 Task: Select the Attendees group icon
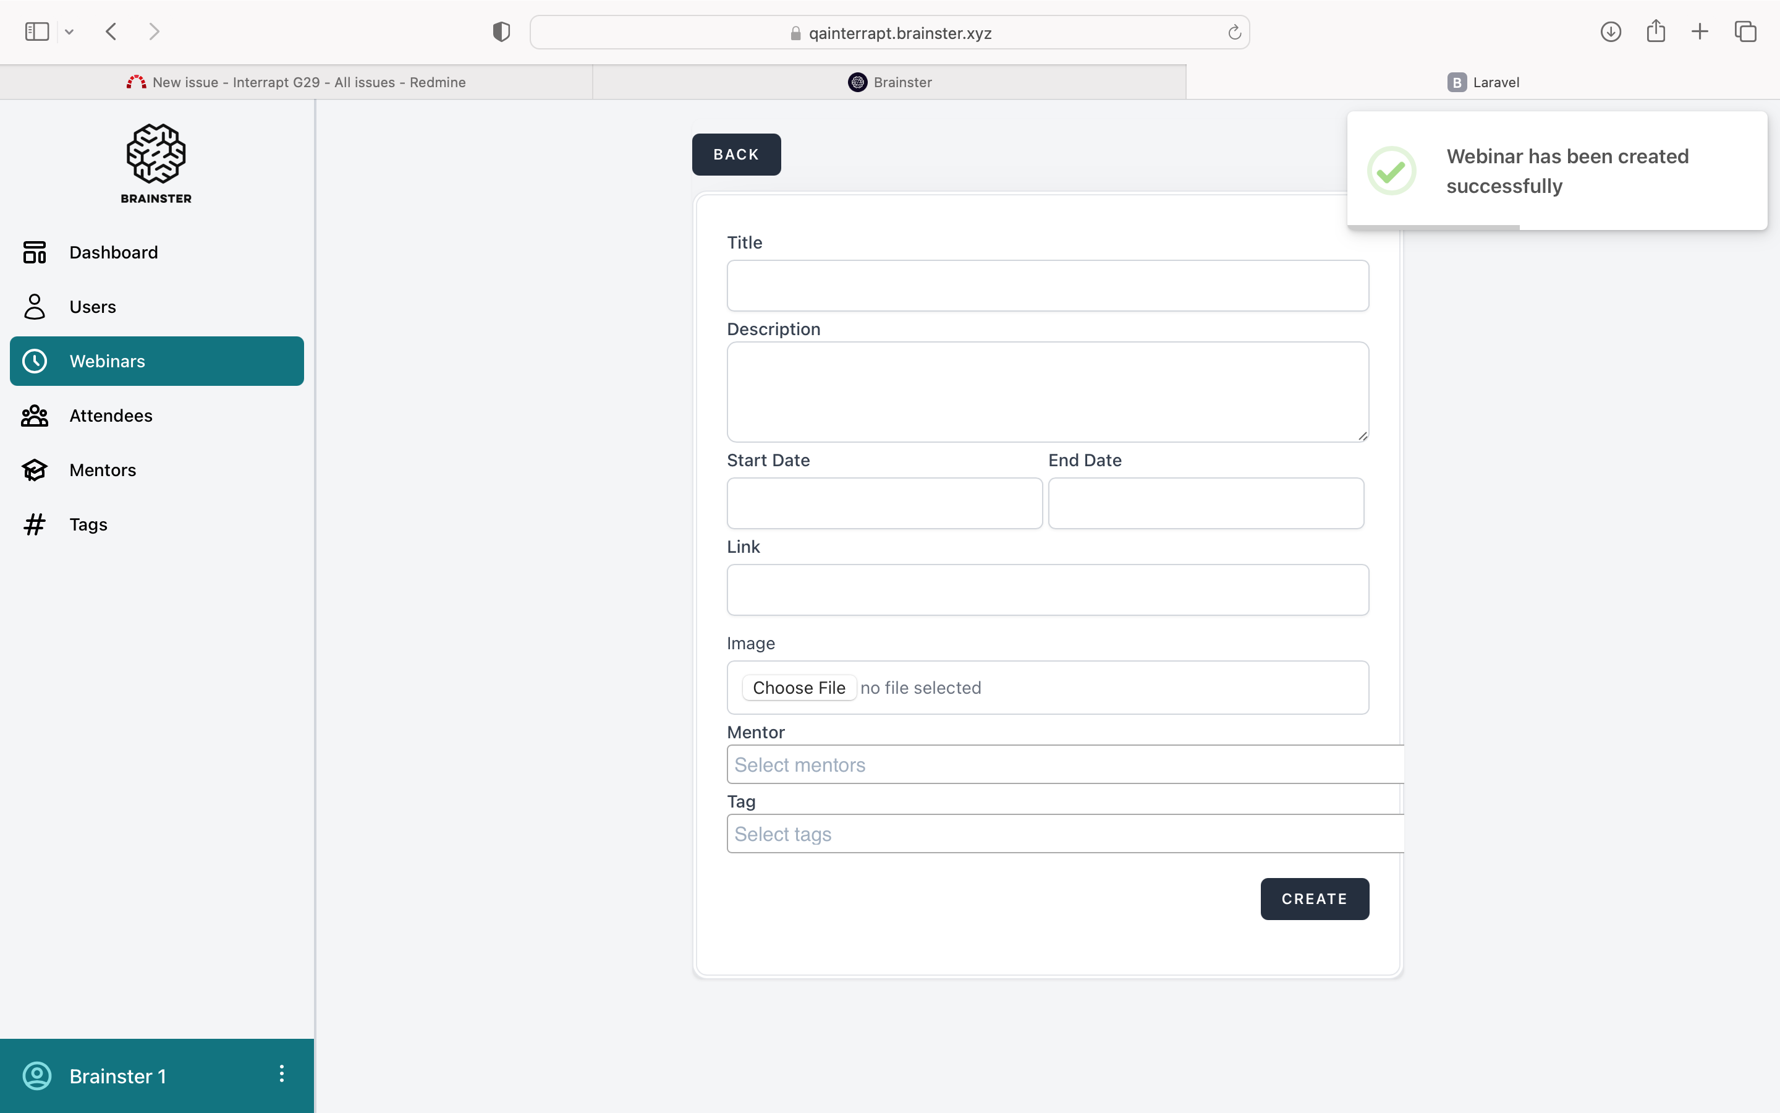tap(35, 416)
